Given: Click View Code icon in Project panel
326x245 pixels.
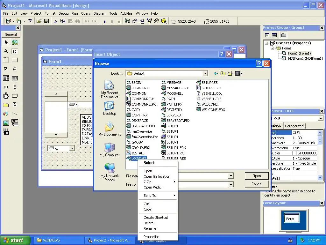Looking at the screenshot, I should pos(267,35).
